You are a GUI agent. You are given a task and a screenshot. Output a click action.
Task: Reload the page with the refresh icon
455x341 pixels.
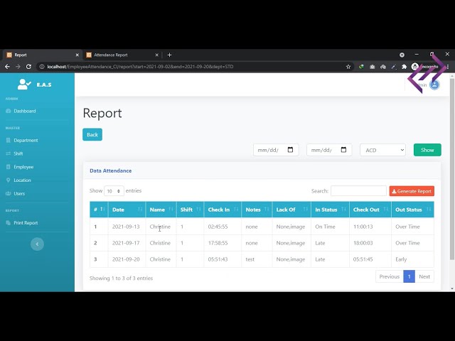[x=28, y=67]
